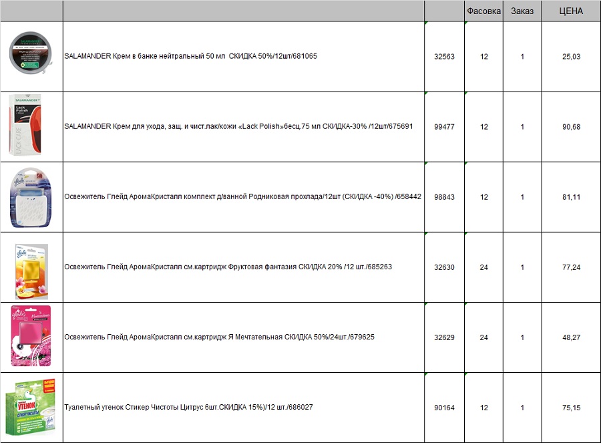The height and width of the screenshot is (443, 601).
Task: Select the SALAMANDER Крем в банке нейтральный name
Action: pos(190,56)
